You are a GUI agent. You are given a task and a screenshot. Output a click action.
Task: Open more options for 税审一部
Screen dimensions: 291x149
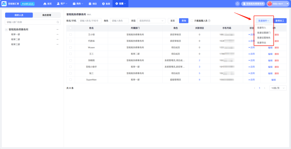58,34
